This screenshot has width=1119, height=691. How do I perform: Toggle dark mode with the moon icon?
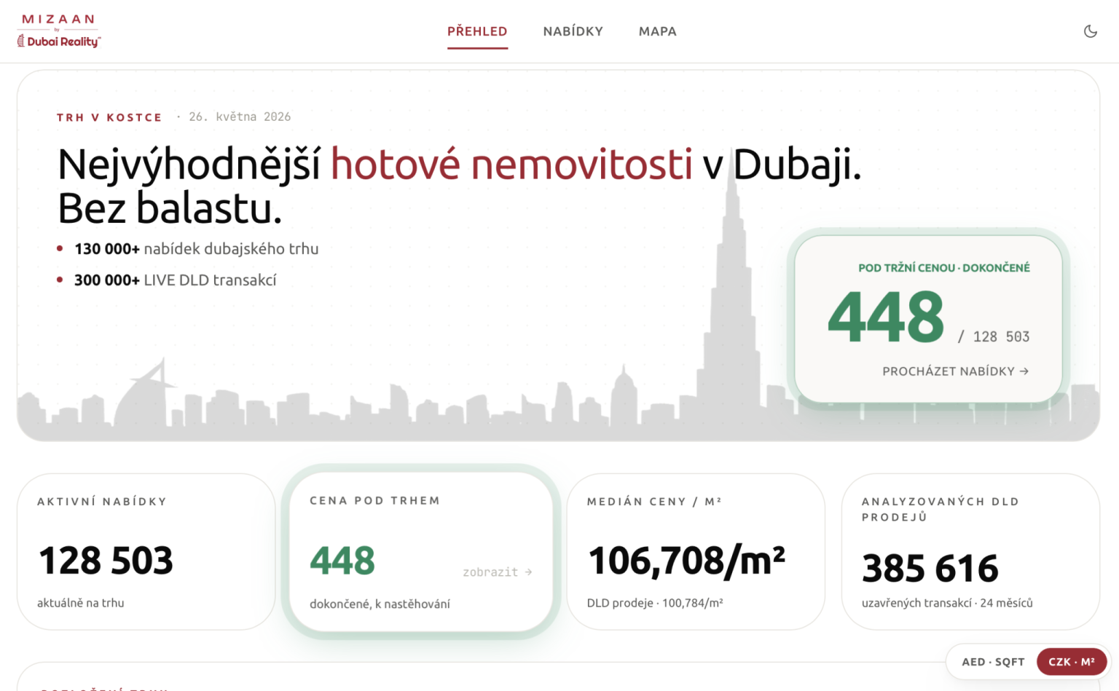pos(1090,31)
